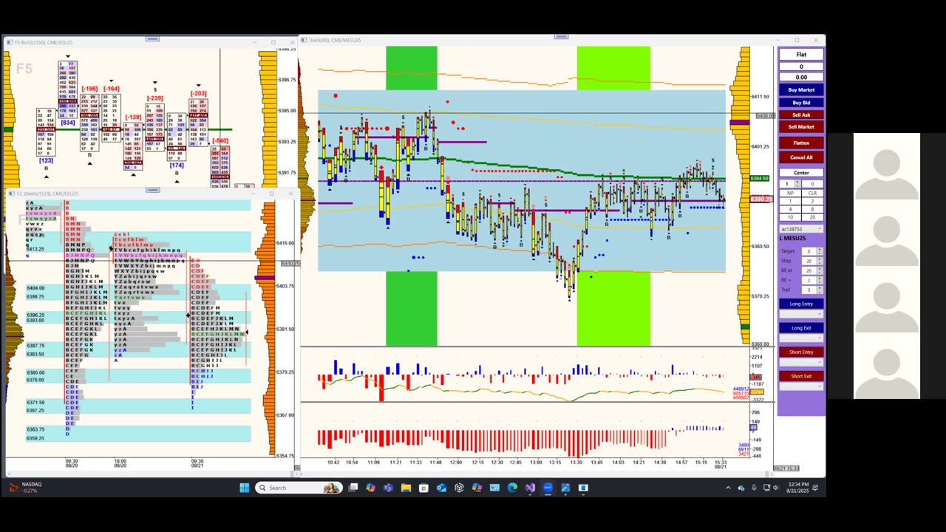Set order quantity to 8

(812, 209)
